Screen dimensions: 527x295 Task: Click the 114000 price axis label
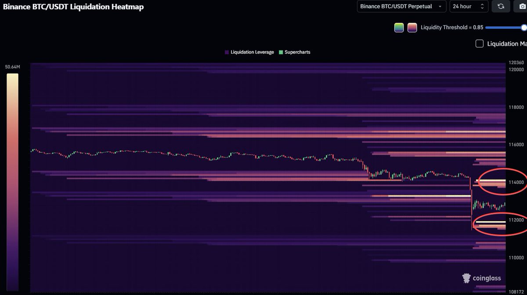pyautogui.click(x=516, y=182)
